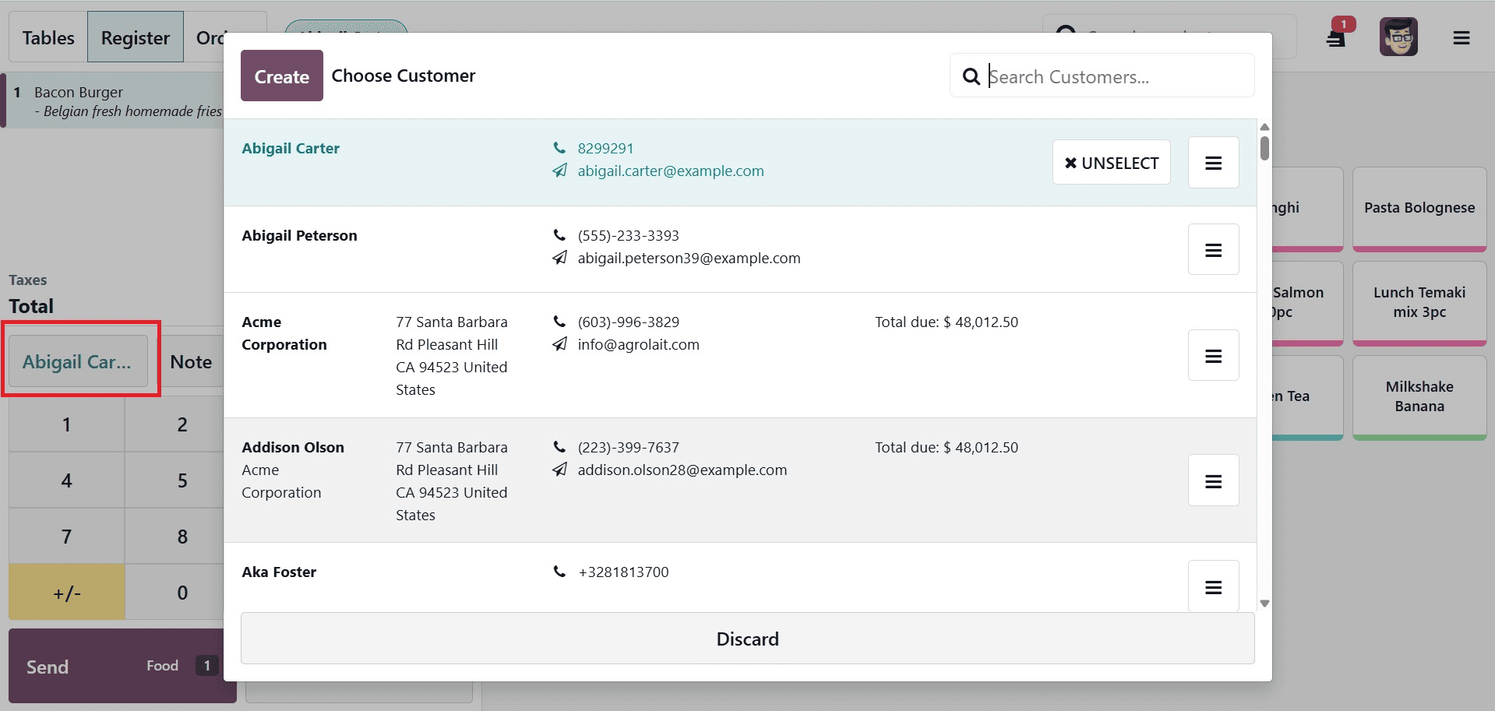1495x711 pixels.
Task: Unselect Abigail Carter as customer
Action: [x=1111, y=162]
